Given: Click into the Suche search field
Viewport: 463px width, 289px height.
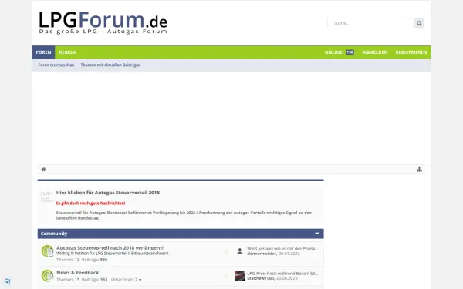Looking at the screenshot, I should pyautogui.click(x=371, y=23).
